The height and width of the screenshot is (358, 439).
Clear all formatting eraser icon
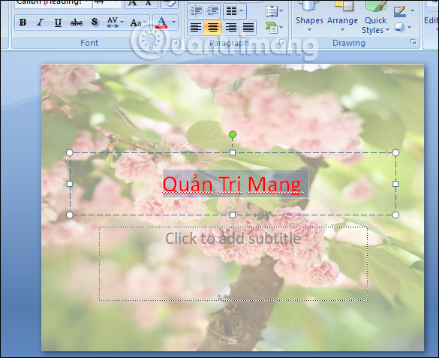point(170,3)
